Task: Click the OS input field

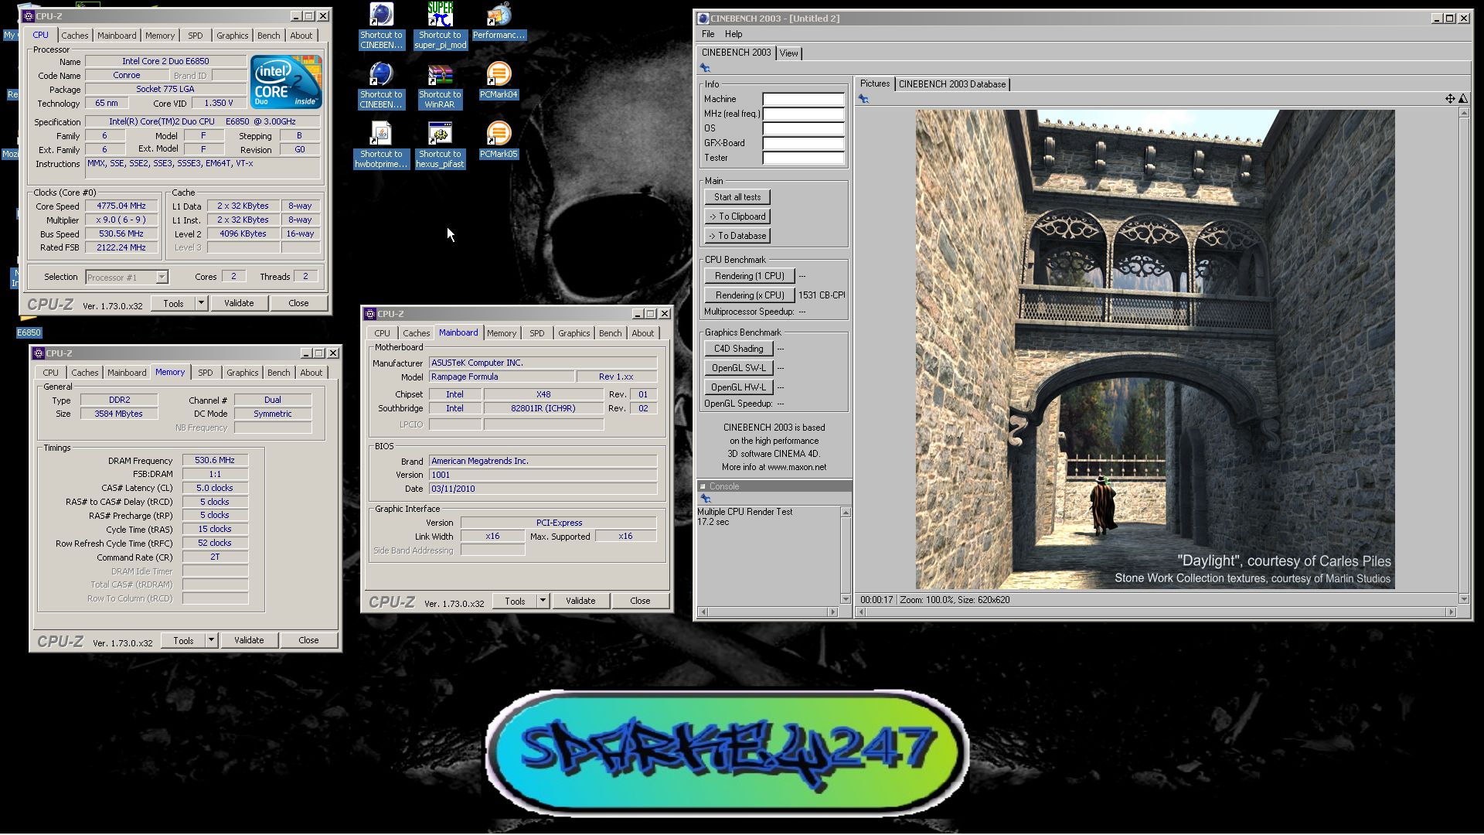Action: 803,128
